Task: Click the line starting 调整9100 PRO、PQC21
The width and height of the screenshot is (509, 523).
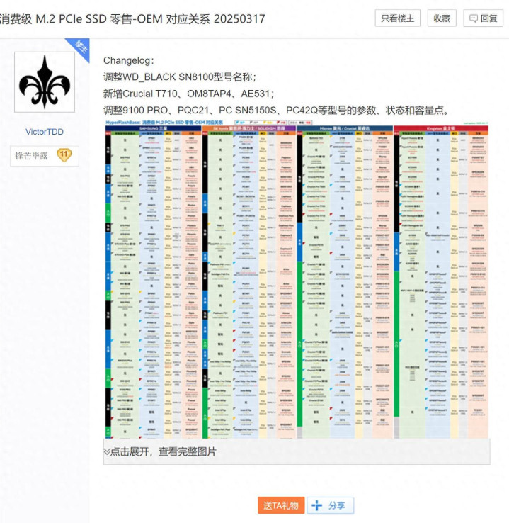Action: 277,110
